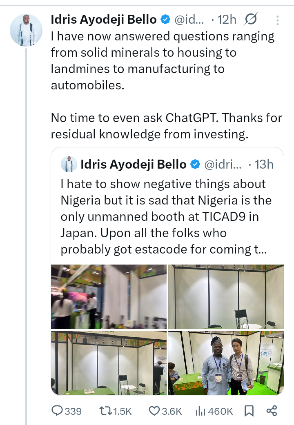Image resolution: width=294 pixels, height=425 pixels.
Task: Open top-right empty booth photo
Action: [226, 297]
